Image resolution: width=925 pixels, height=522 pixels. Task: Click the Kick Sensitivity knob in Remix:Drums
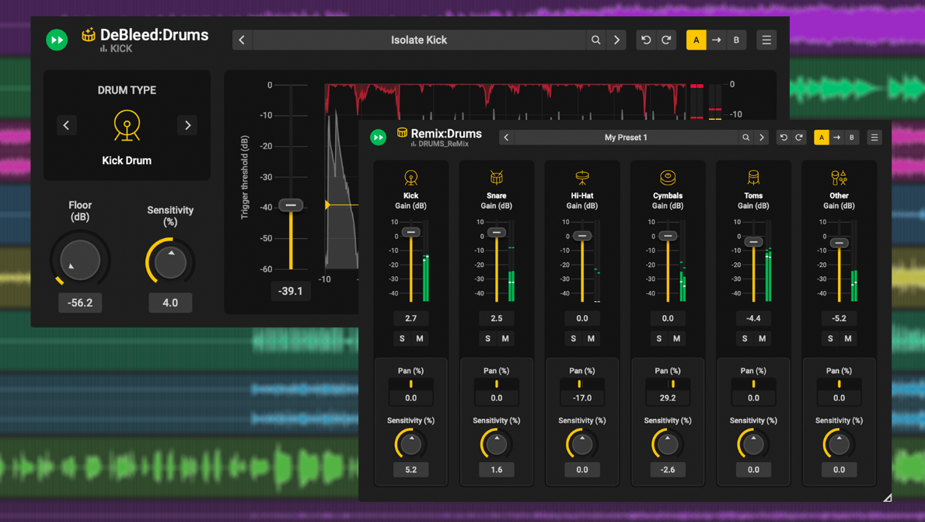tap(411, 444)
